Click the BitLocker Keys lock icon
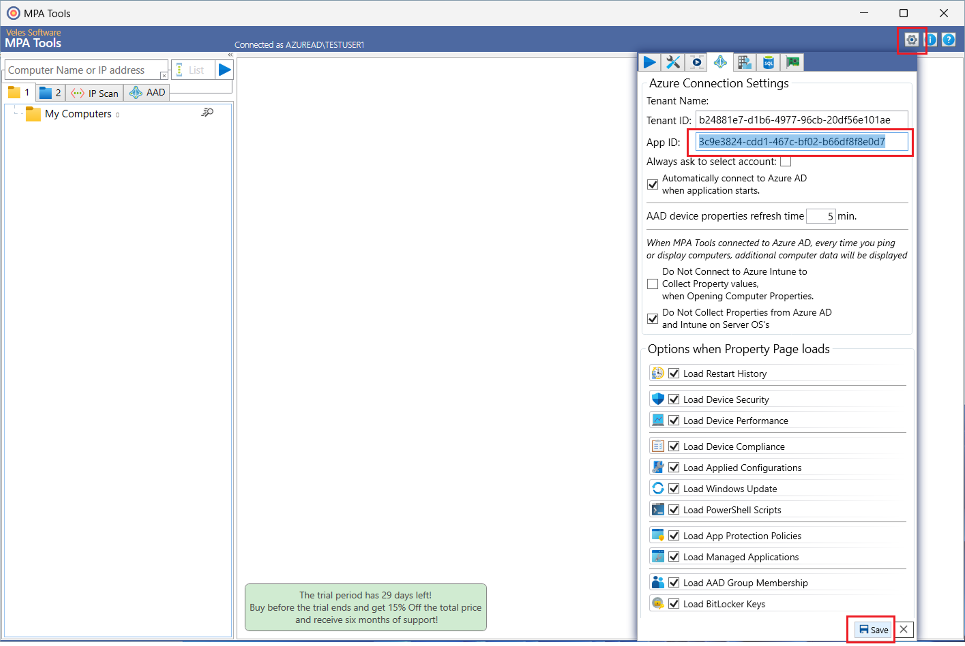 [x=658, y=604]
